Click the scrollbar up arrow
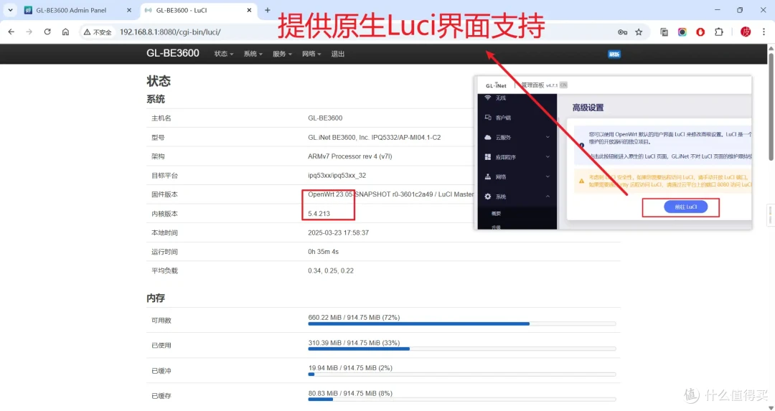 771,48
